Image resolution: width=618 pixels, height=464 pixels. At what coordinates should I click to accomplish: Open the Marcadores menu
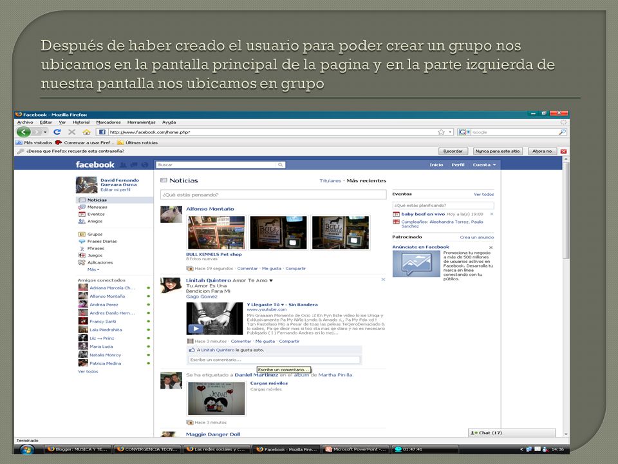(108, 122)
